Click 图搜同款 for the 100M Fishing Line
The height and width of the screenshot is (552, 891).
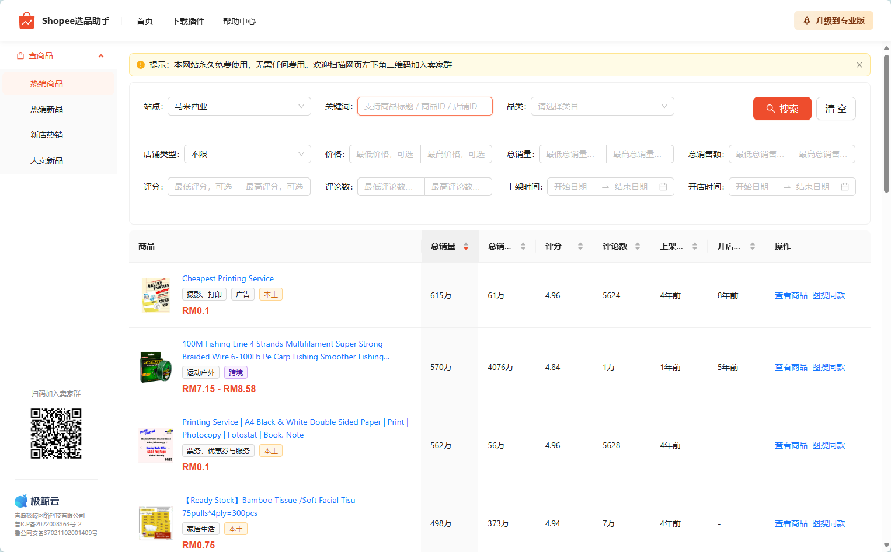(x=829, y=367)
